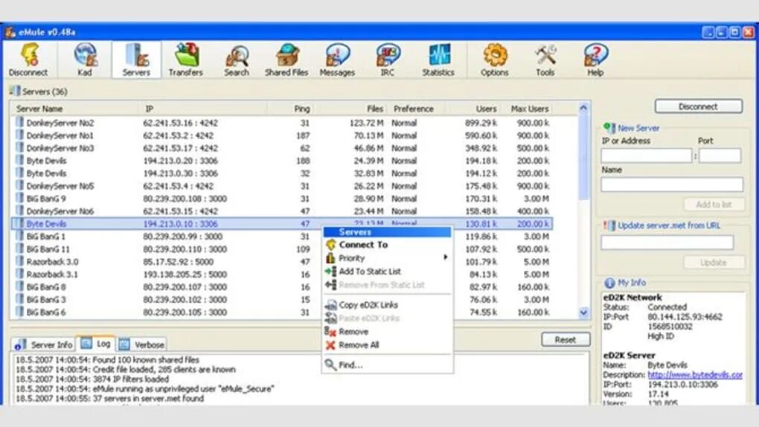Click the server icon beside DonkeyServer No2
This screenshot has width=759, height=427.
[x=19, y=123]
